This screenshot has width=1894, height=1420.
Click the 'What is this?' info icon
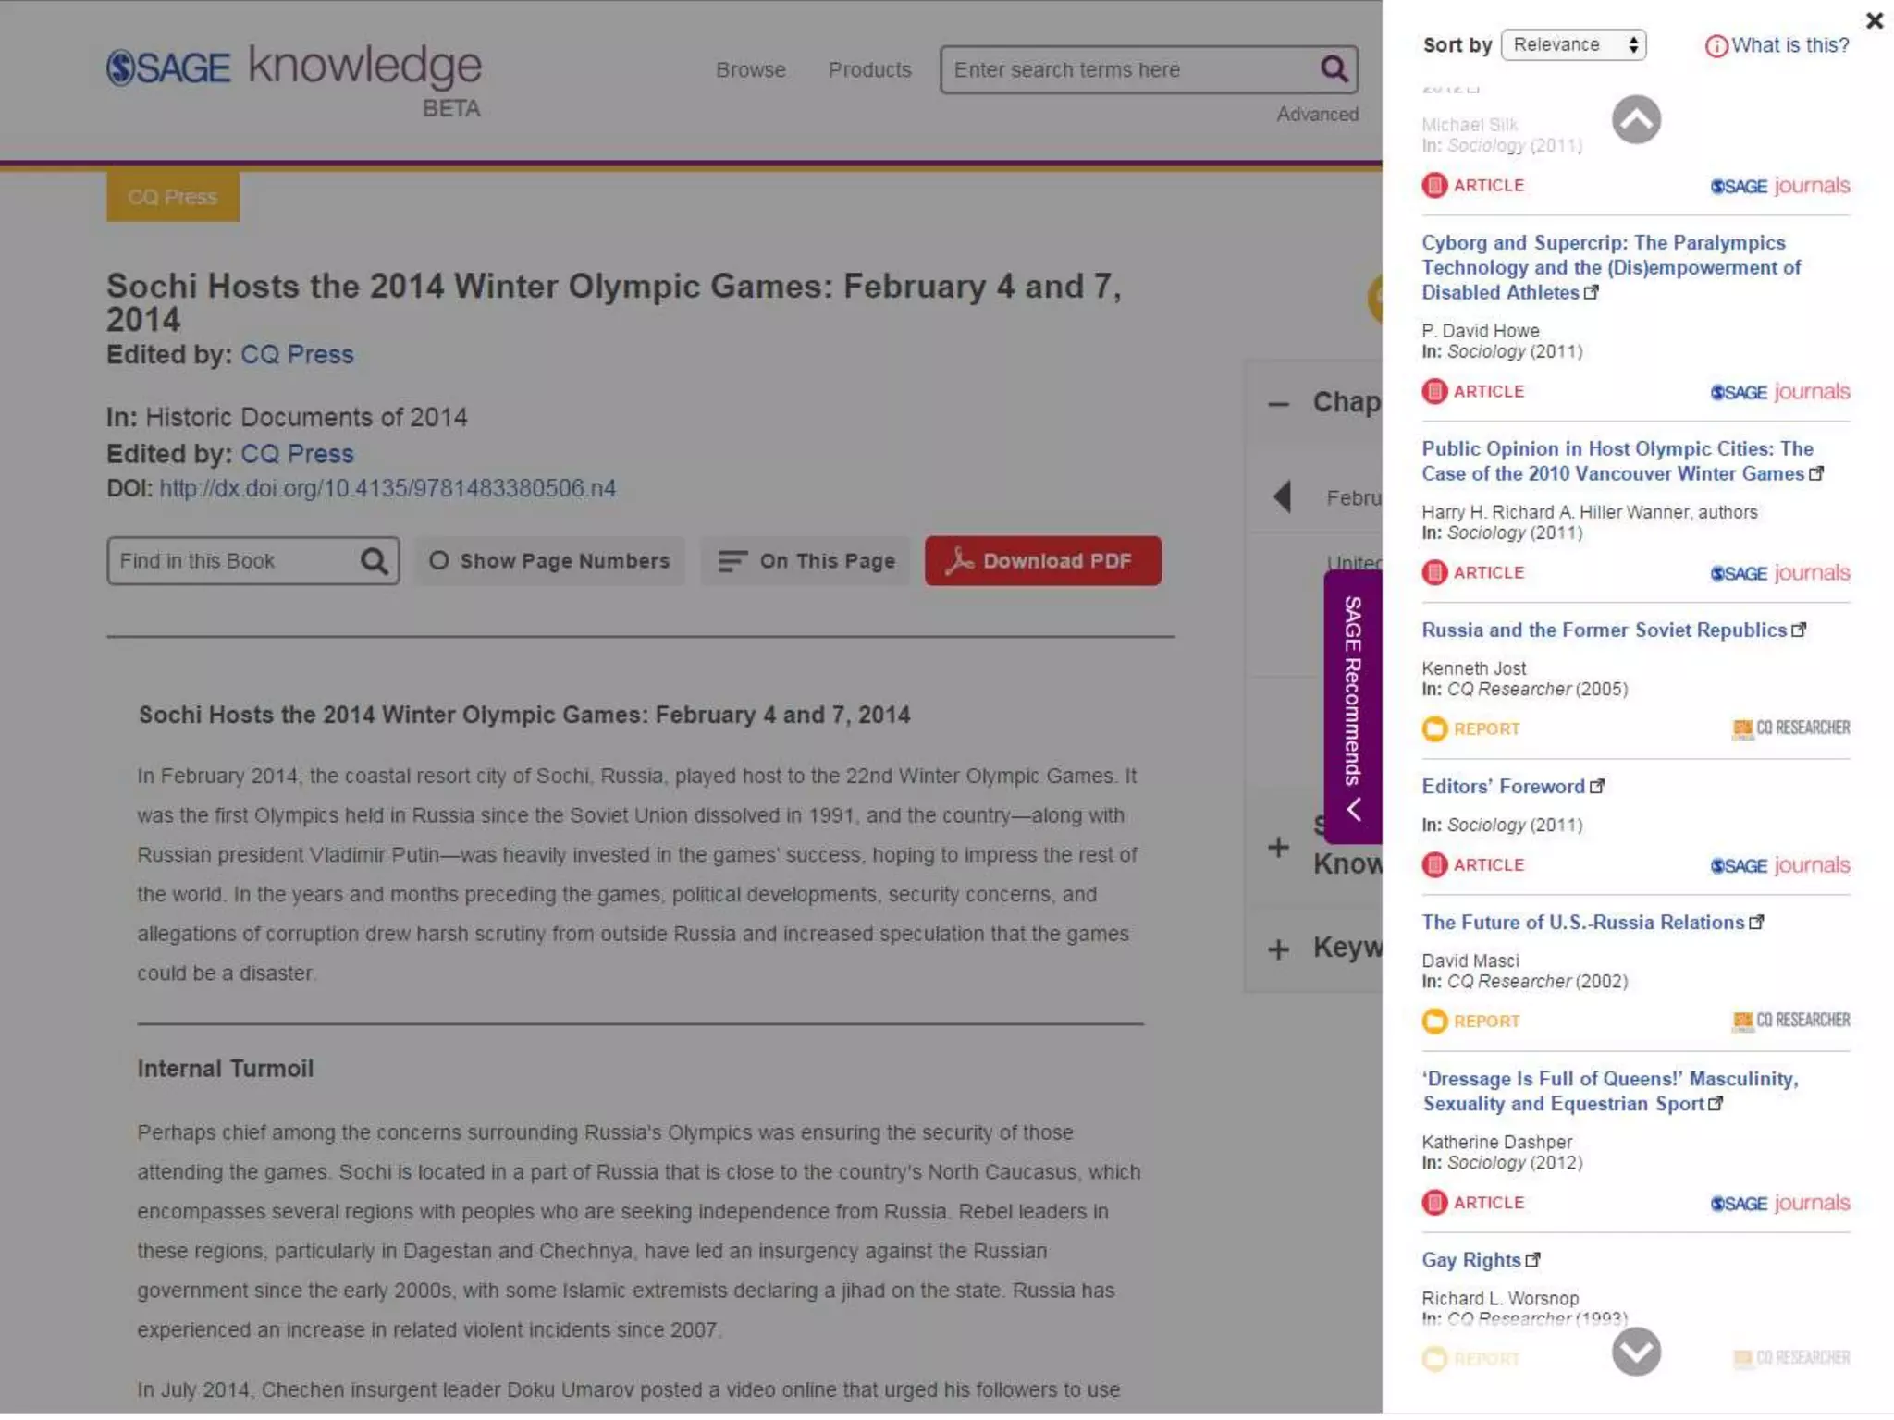point(1716,46)
